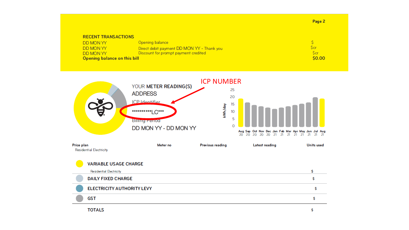The width and height of the screenshot is (409, 230).
Task: Click the light grey Daily Fixed Charge circle
Action: tap(80, 179)
